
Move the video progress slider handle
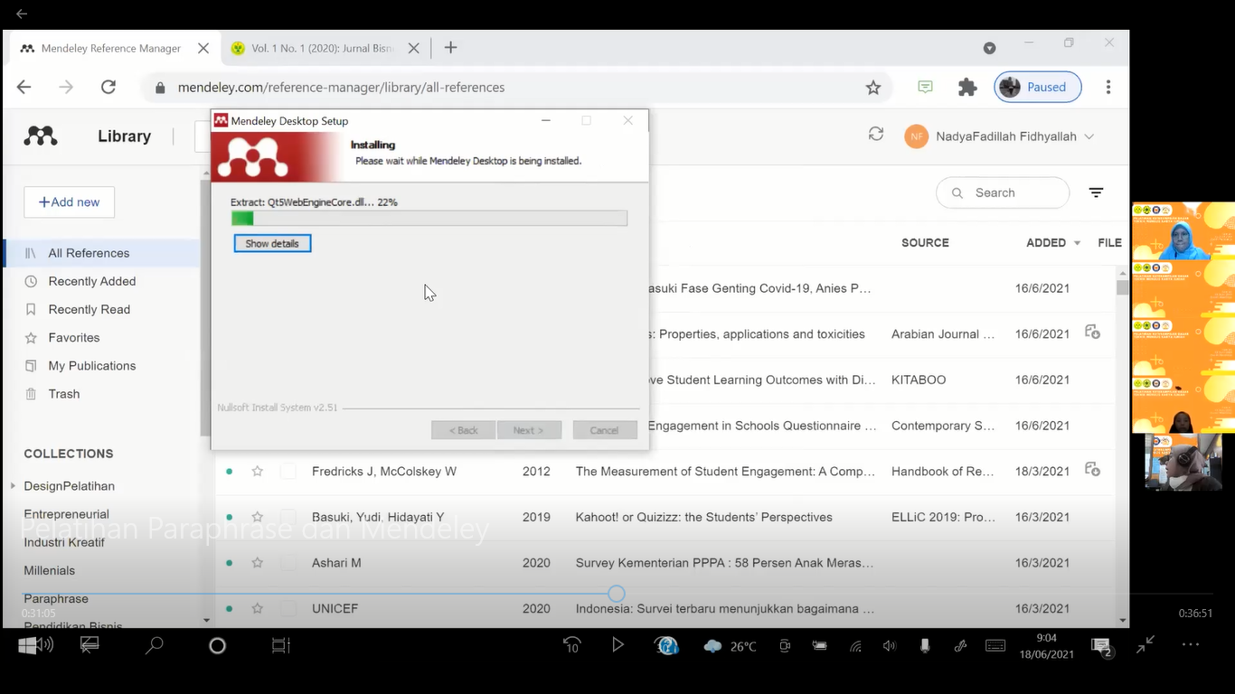click(x=616, y=594)
